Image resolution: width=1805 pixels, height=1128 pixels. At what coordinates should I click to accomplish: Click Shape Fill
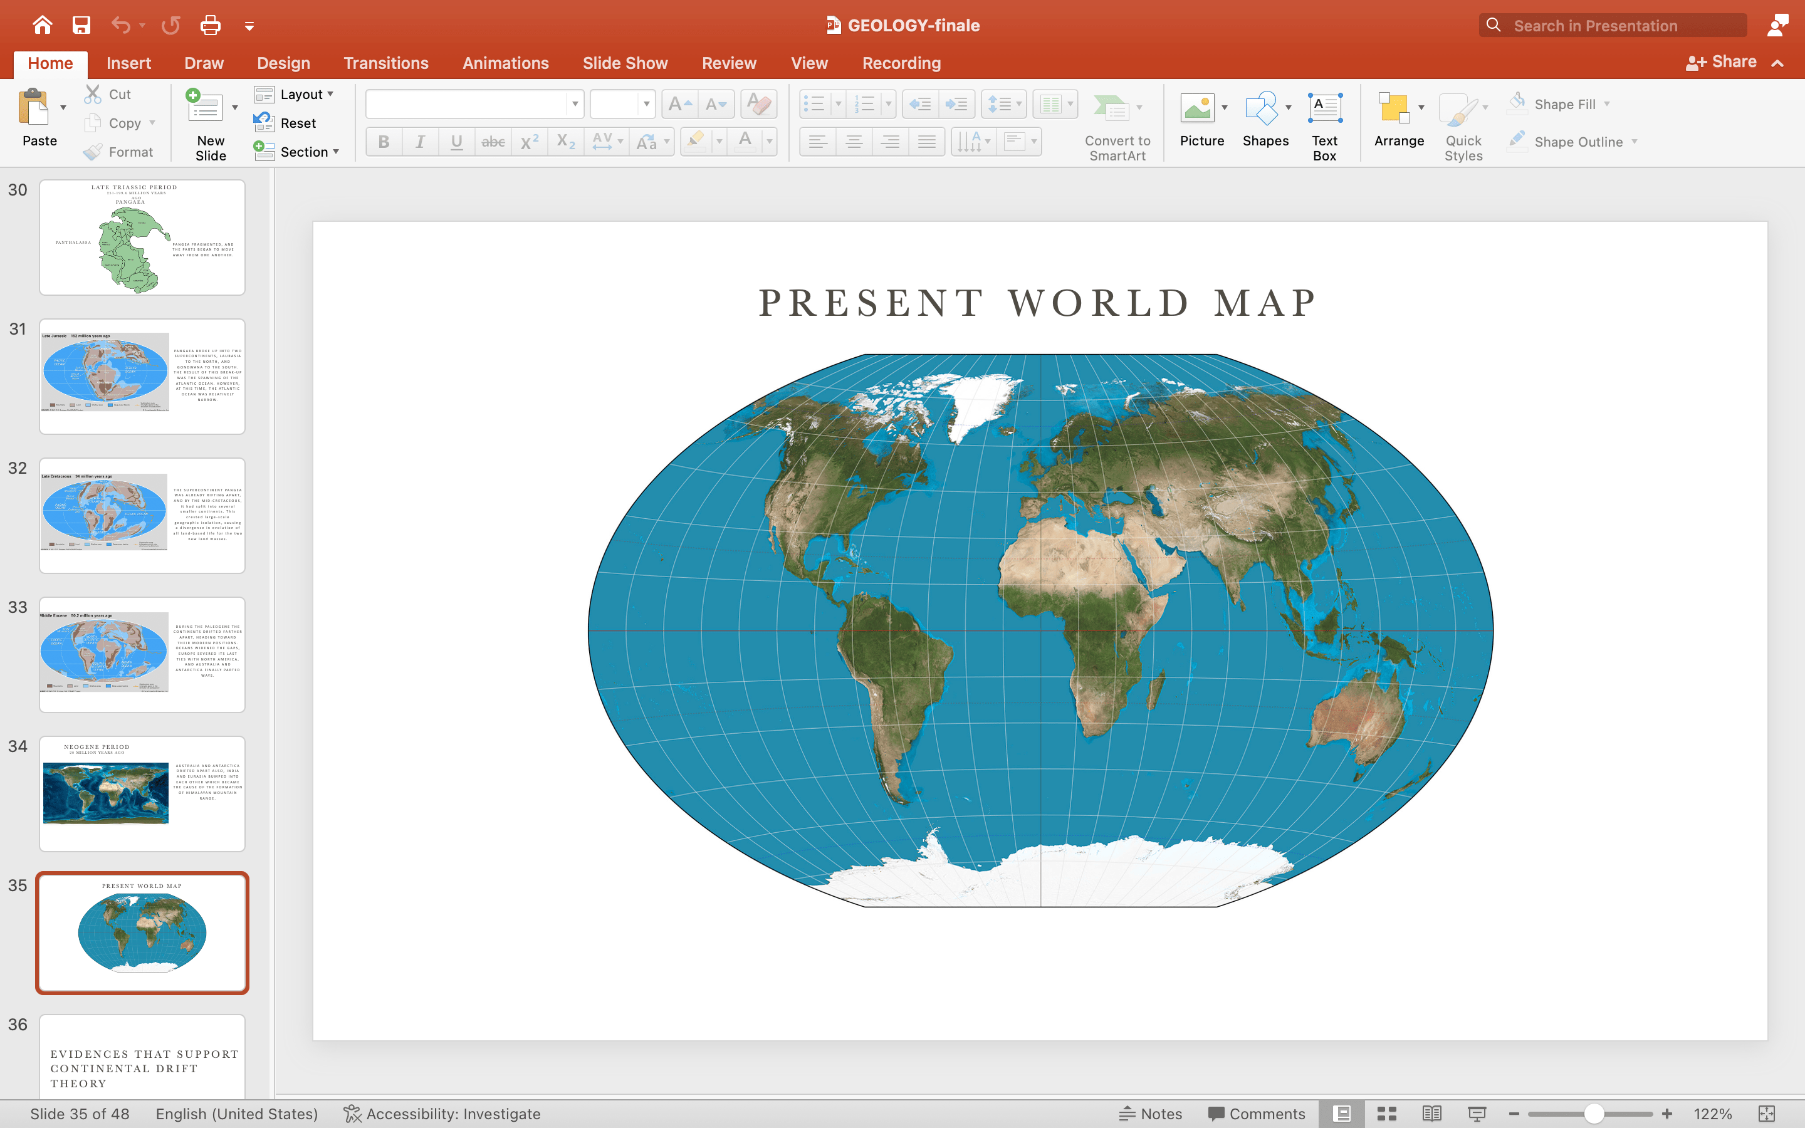point(1557,103)
